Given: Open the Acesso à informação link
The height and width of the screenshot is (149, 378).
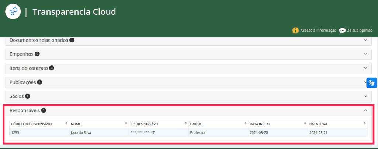Looking at the screenshot, I should click(x=318, y=31).
